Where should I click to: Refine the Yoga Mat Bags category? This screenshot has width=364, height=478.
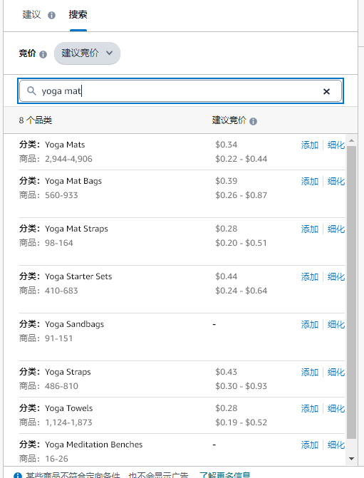336,181
